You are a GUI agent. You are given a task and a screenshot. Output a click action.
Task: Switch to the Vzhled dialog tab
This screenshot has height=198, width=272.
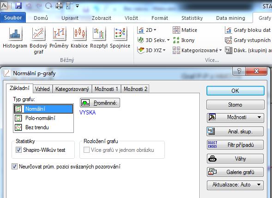tap(42, 89)
